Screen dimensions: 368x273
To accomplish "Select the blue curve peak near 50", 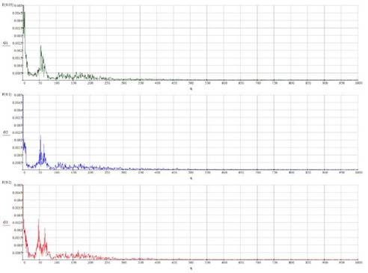I will click(40, 137).
